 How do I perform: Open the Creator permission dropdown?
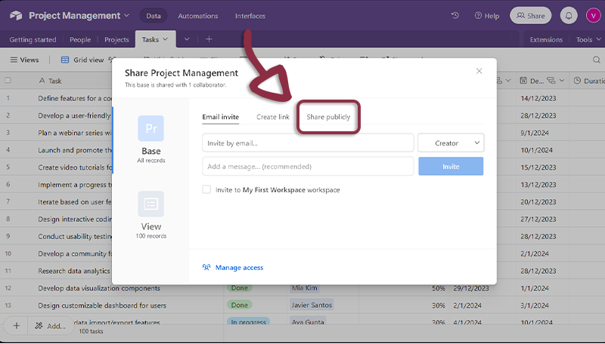(451, 143)
